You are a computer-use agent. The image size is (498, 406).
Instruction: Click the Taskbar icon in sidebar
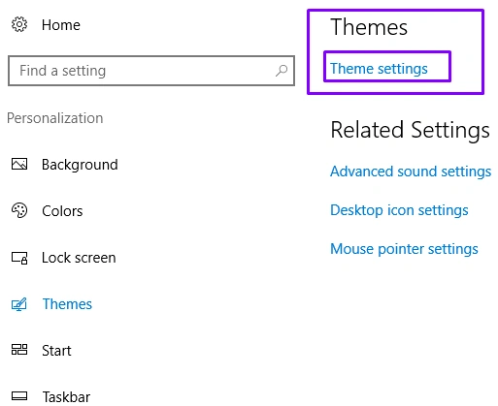click(x=19, y=395)
